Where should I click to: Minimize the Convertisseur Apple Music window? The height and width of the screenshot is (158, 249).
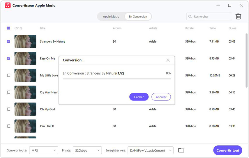coord(218,5)
